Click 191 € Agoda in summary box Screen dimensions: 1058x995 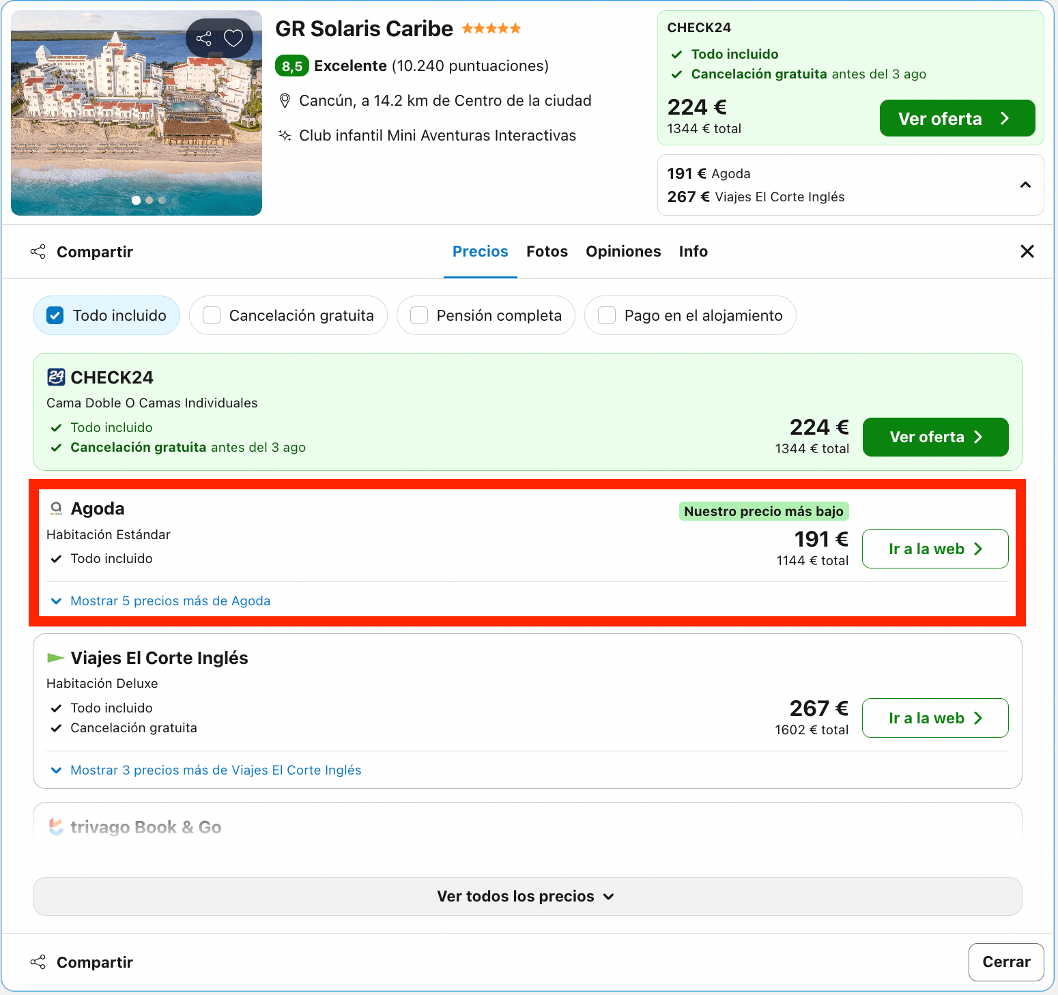pyautogui.click(x=709, y=173)
